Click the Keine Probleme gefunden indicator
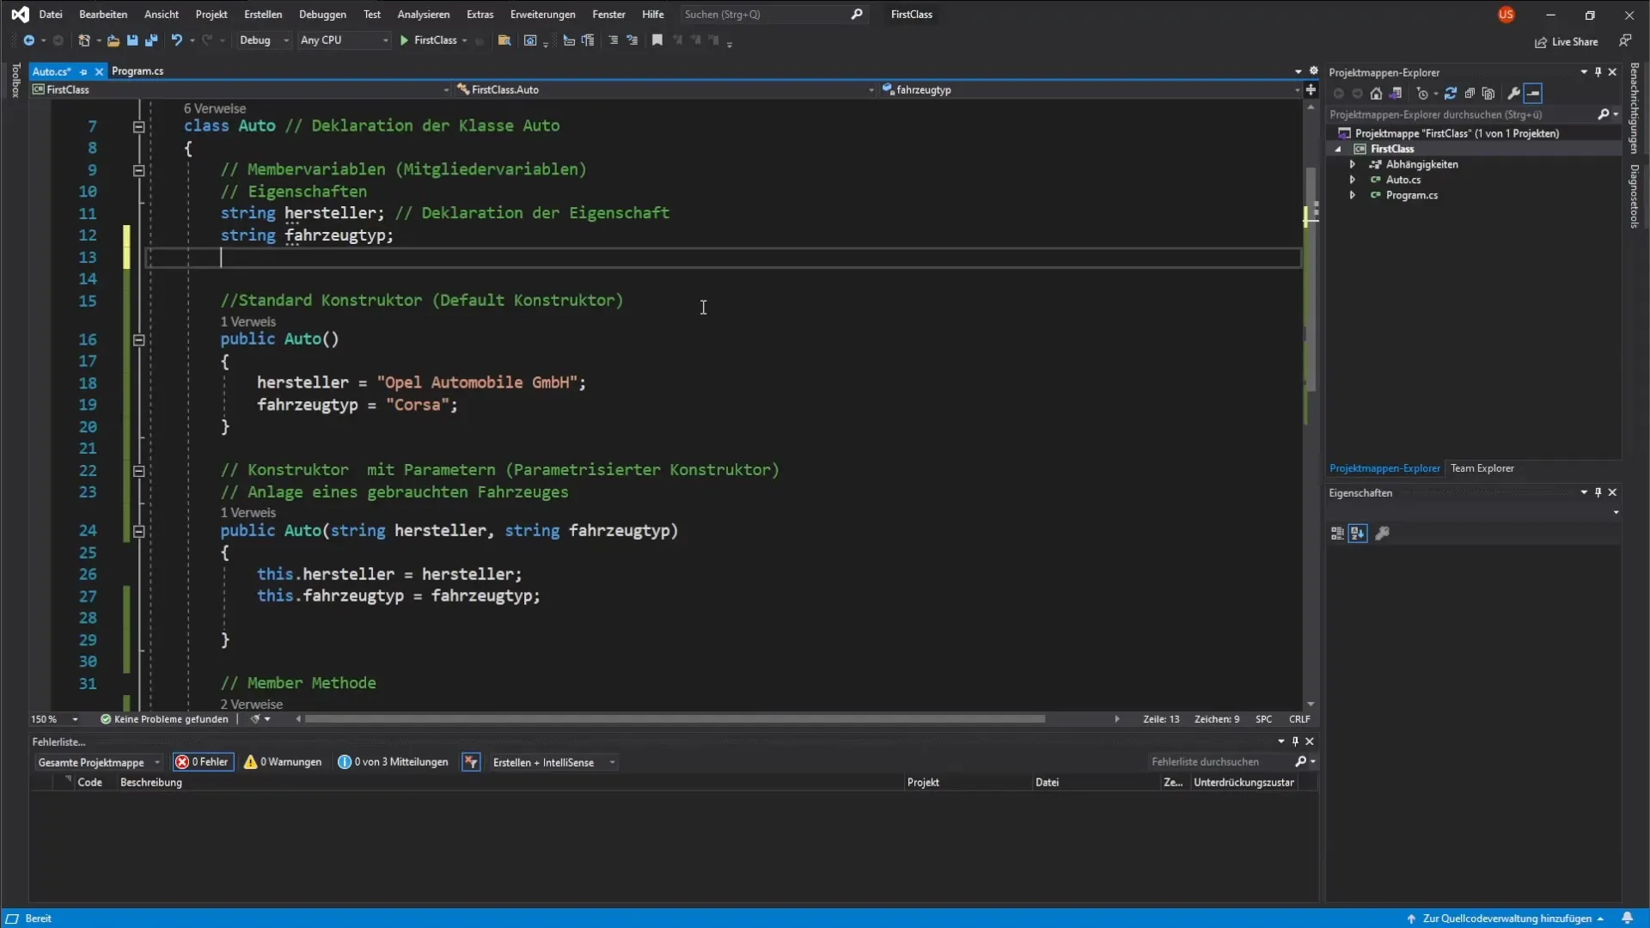This screenshot has width=1650, height=928. click(164, 719)
